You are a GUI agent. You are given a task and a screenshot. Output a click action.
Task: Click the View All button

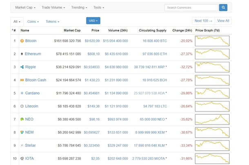point(223,21)
